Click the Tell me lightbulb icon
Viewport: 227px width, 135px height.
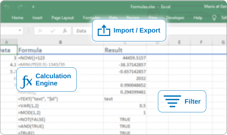tap(214, 18)
